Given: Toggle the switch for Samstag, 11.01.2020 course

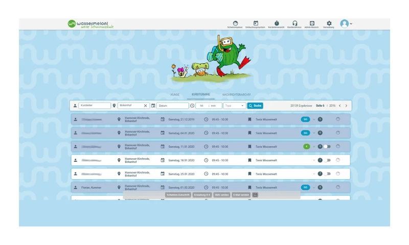Looking at the screenshot, I should point(327,146).
